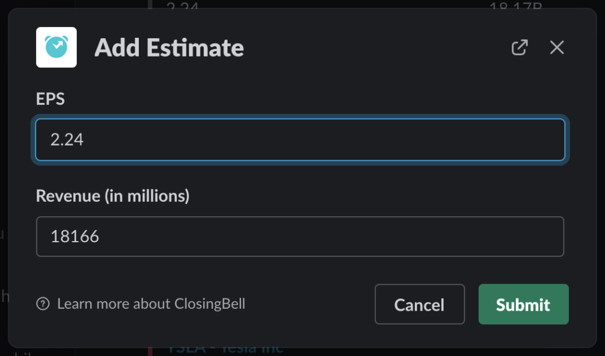The height and width of the screenshot is (356, 605).
Task: Click the 18166 value in the Revenue box
Action: (x=75, y=236)
